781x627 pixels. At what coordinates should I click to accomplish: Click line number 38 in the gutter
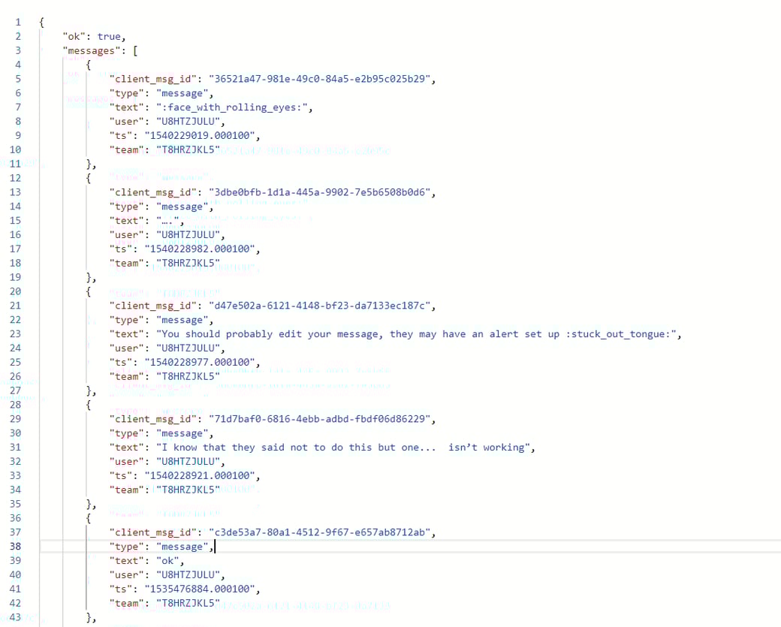tap(15, 546)
